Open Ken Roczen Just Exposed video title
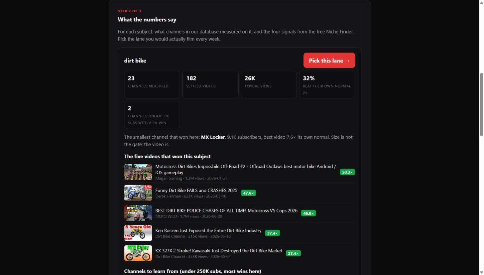 pos(208,230)
